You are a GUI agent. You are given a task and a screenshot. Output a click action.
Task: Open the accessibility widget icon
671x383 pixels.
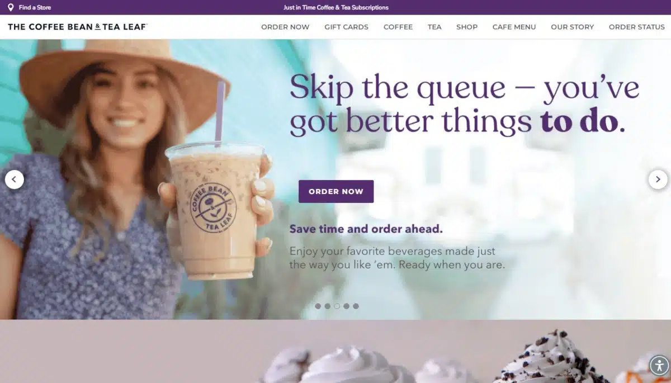[659, 366]
